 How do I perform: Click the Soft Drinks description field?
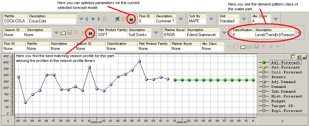click(139, 35)
